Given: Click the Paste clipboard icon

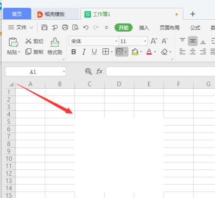Looking at the screenshot, I should [13, 42].
